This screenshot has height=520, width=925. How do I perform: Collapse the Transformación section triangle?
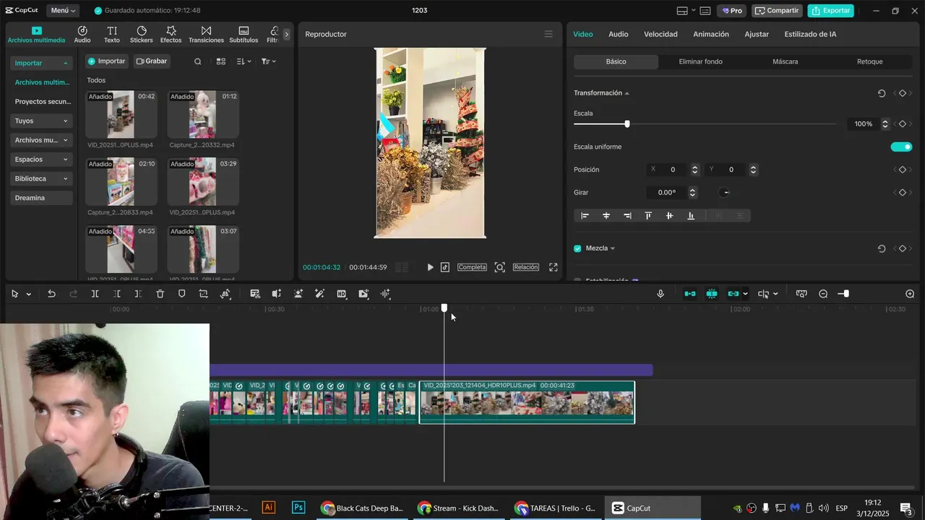pyautogui.click(x=627, y=93)
